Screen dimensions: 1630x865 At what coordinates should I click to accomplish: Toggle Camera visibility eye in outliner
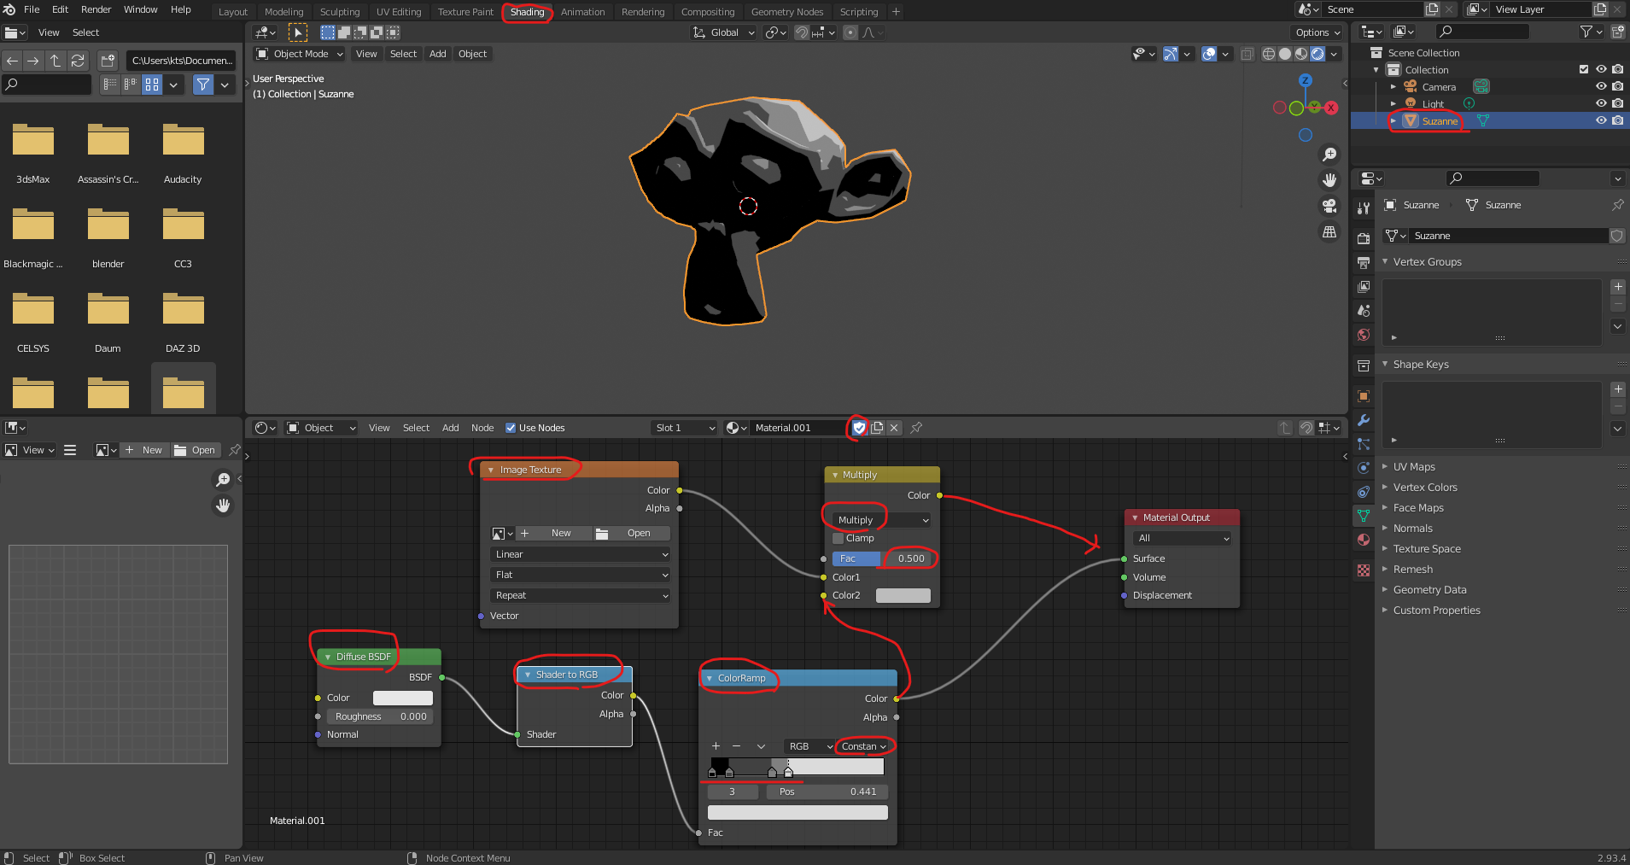1601,86
